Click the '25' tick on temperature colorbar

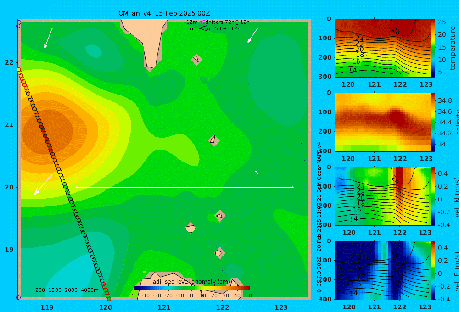click(442, 22)
